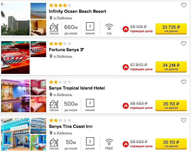Choose the Sanya Tropical Island 35 113 ₽ button

[x=171, y=105]
